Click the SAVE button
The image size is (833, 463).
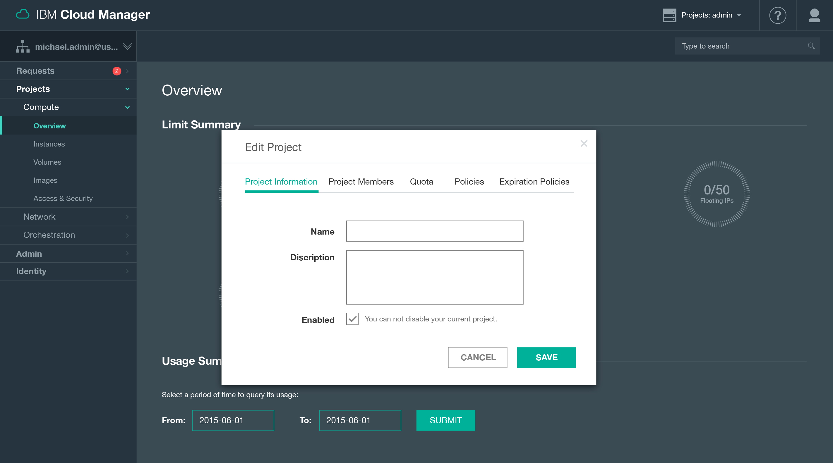click(x=546, y=357)
